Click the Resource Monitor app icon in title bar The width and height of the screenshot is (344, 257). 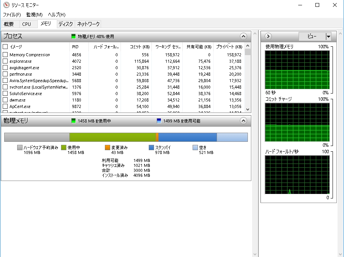pyautogui.click(x=6, y=5)
